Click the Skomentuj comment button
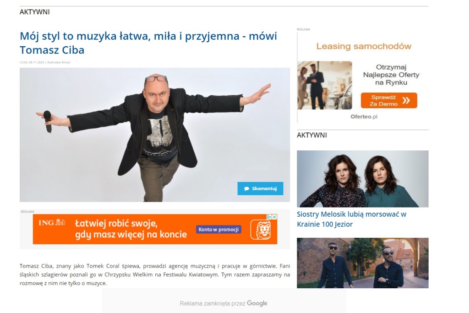 pyautogui.click(x=260, y=188)
